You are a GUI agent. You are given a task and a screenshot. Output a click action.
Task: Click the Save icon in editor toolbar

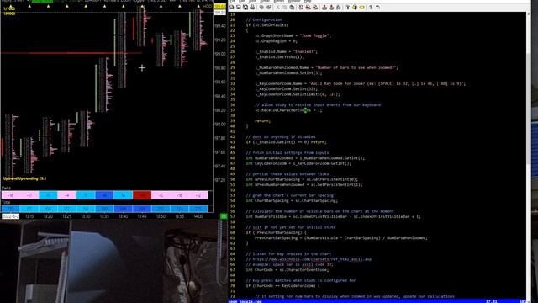(x=239, y=8)
